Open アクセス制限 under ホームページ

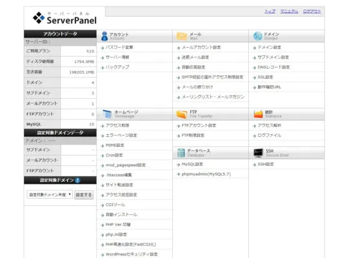[117, 126]
